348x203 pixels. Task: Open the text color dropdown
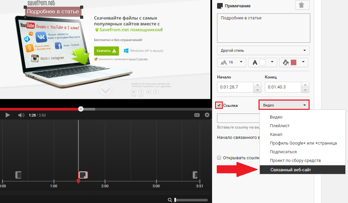[263, 62]
